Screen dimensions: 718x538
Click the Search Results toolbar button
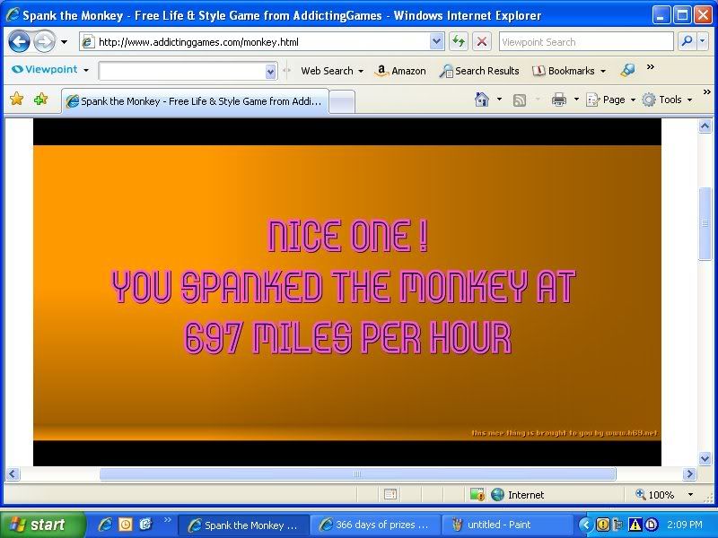click(479, 71)
